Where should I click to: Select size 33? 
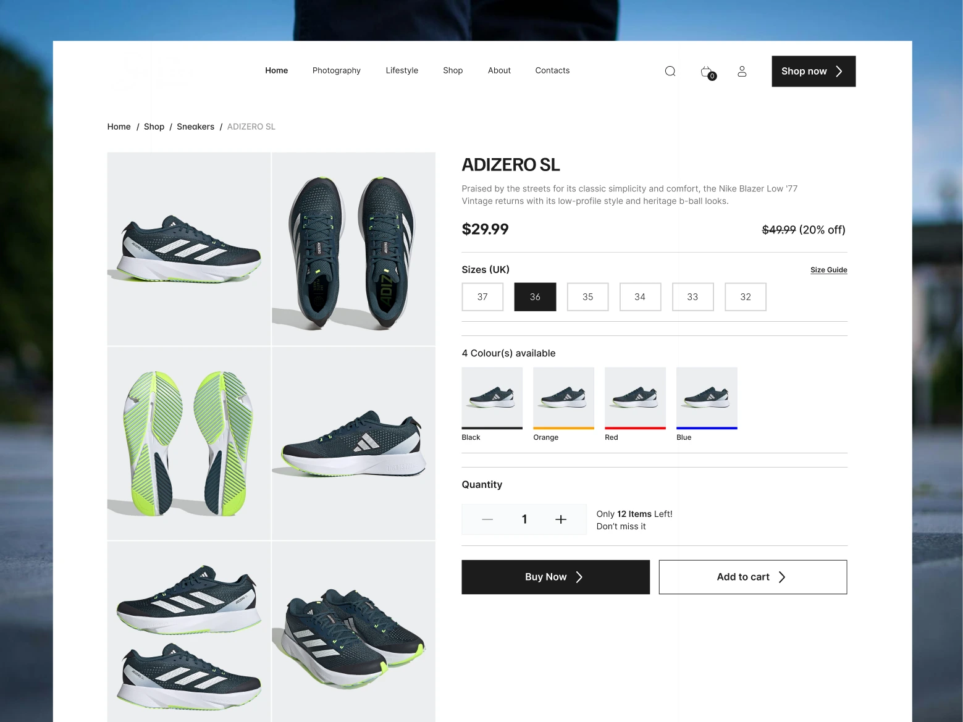(x=692, y=297)
